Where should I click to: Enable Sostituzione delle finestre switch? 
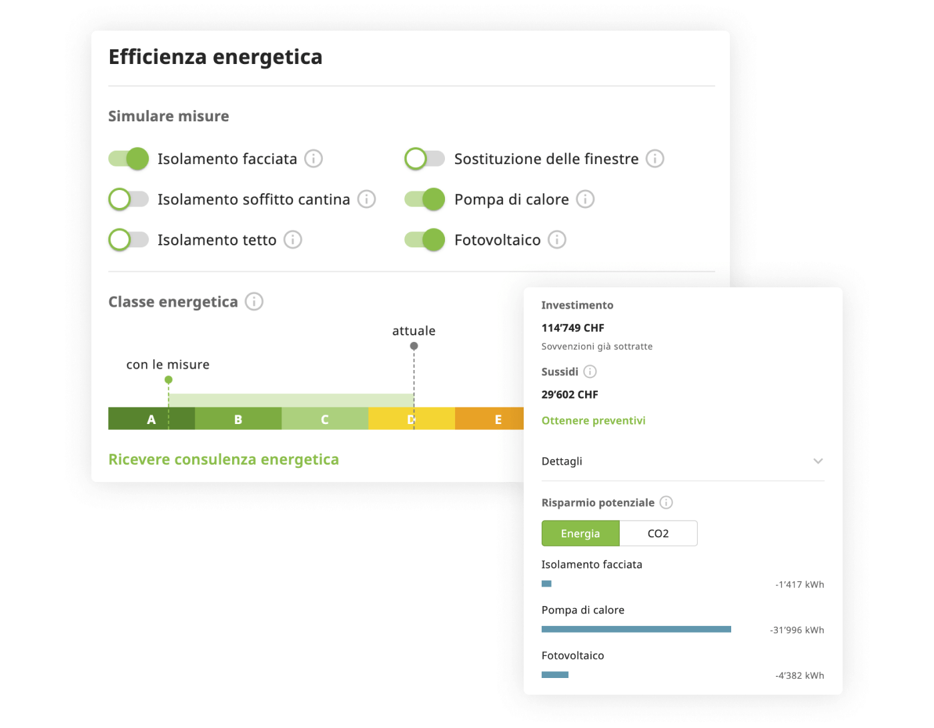click(425, 159)
